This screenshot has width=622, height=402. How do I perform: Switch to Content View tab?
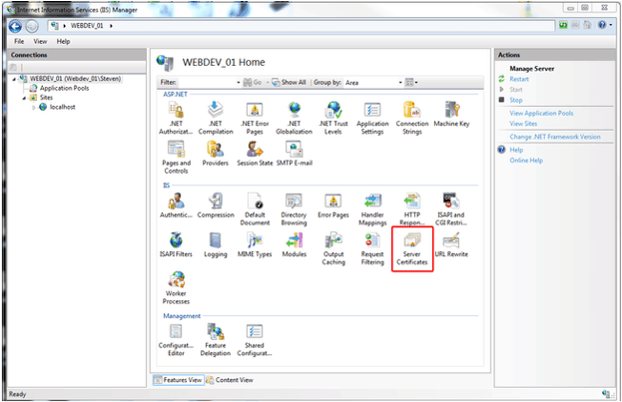pos(230,380)
